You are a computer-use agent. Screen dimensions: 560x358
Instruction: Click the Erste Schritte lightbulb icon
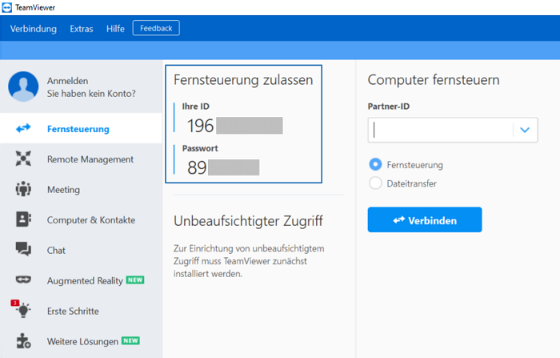click(23, 310)
